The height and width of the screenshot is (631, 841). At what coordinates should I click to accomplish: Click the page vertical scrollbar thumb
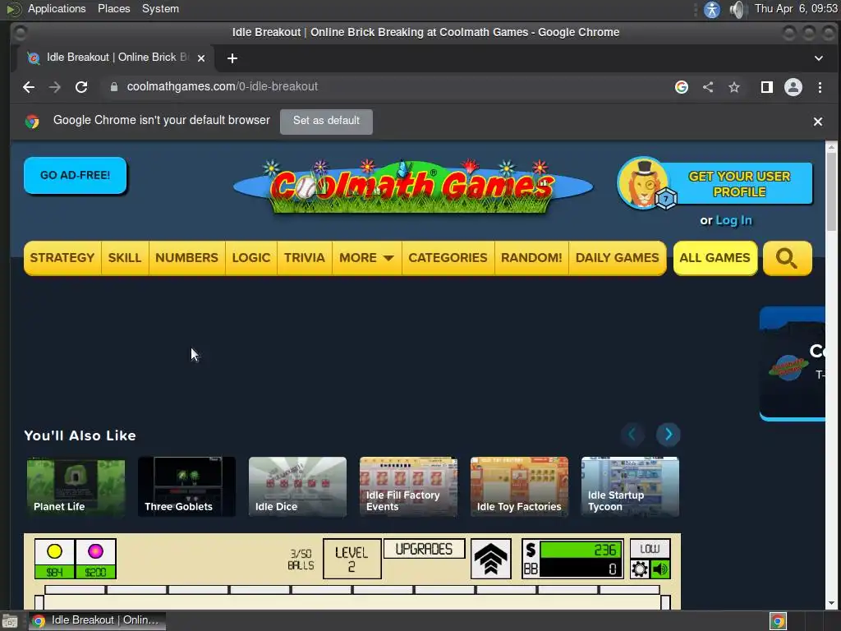(831, 191)
